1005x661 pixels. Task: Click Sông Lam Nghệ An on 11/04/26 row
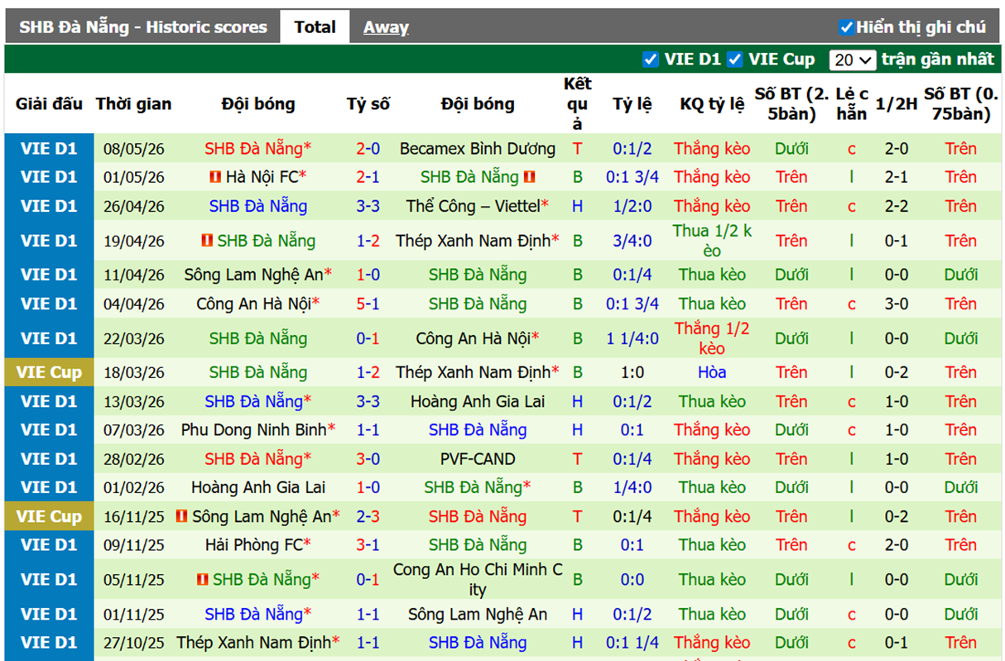[253, 275]
